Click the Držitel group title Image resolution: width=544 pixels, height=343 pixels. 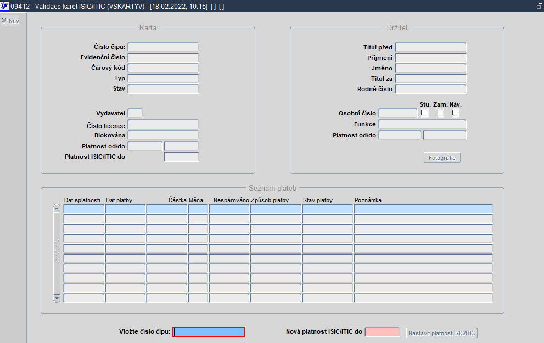(x=397, y=28)
